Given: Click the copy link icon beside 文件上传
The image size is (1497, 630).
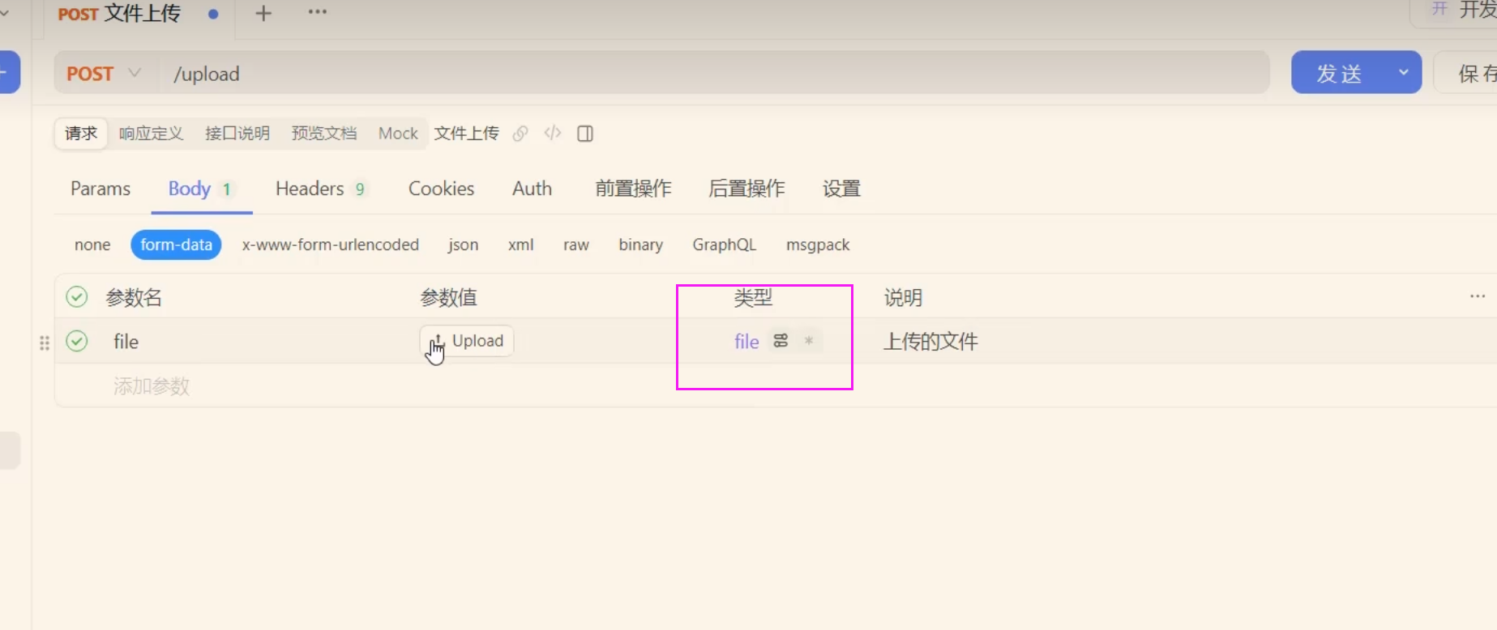Looking at the screenshot, I should pyautogui.click(x=520, y=134).
